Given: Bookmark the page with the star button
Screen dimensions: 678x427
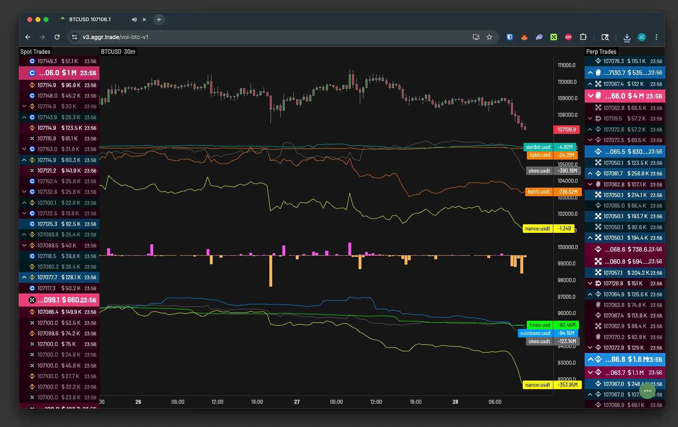Looking at the screenshot, I should point(489,37).
